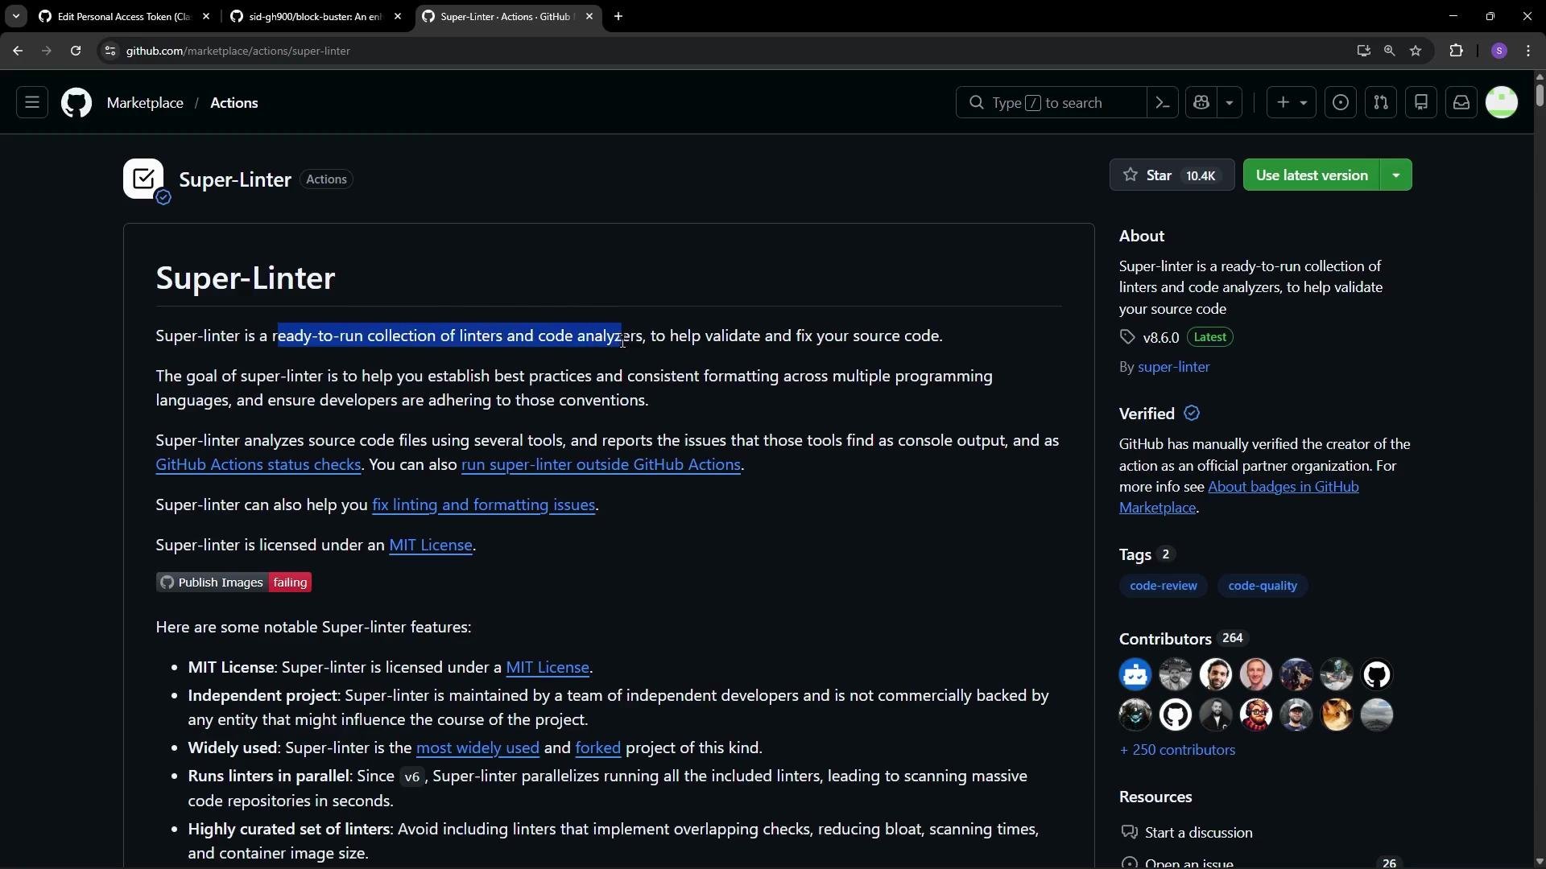The image size is (1546, 869).
Task: Close the sid-gh900/block-buster tab
Action: [x=398, y=16]
